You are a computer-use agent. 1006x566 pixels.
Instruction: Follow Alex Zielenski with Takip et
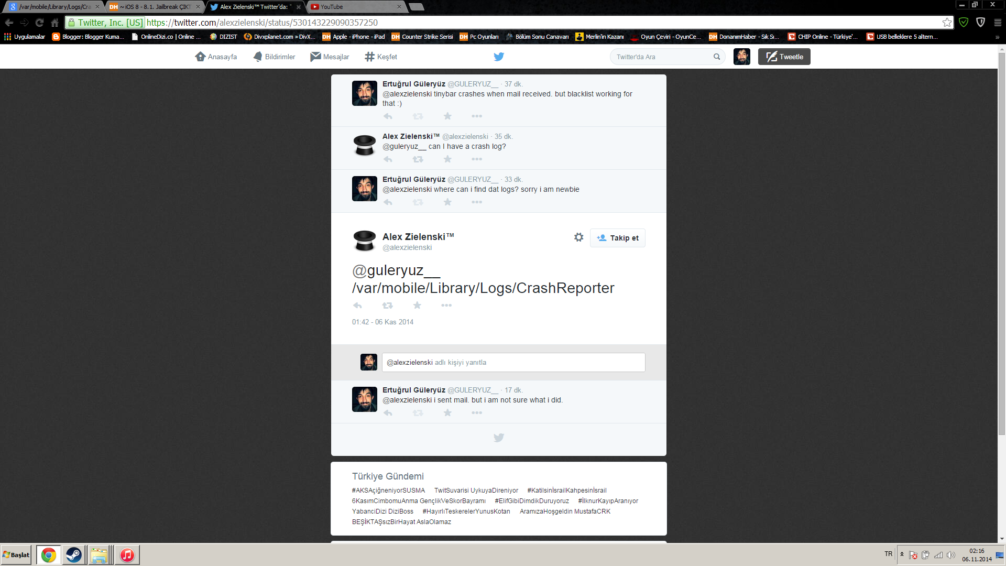tap(617, 238)
